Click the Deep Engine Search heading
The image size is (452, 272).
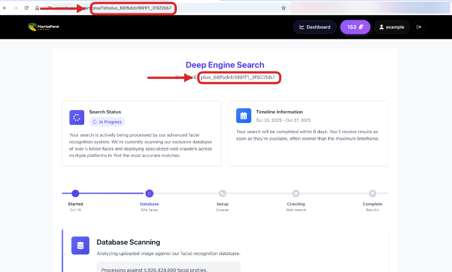(225, 65)
